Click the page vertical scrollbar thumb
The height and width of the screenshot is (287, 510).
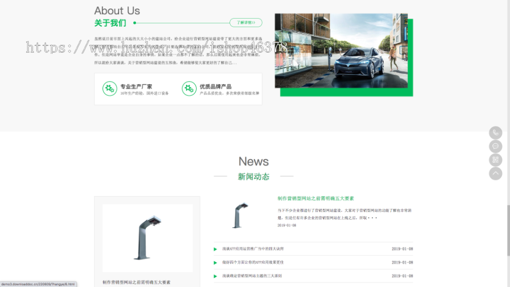pyautogui.click(x=508, y=230)
